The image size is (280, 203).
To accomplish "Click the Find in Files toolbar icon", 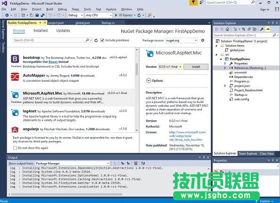I will coord(149,16).
